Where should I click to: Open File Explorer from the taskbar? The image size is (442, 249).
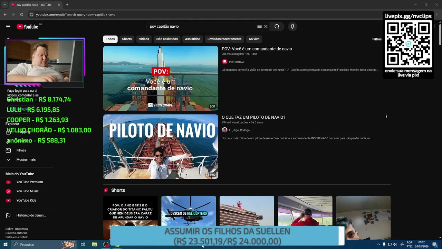pyautogui.click(x=94, y=245)
